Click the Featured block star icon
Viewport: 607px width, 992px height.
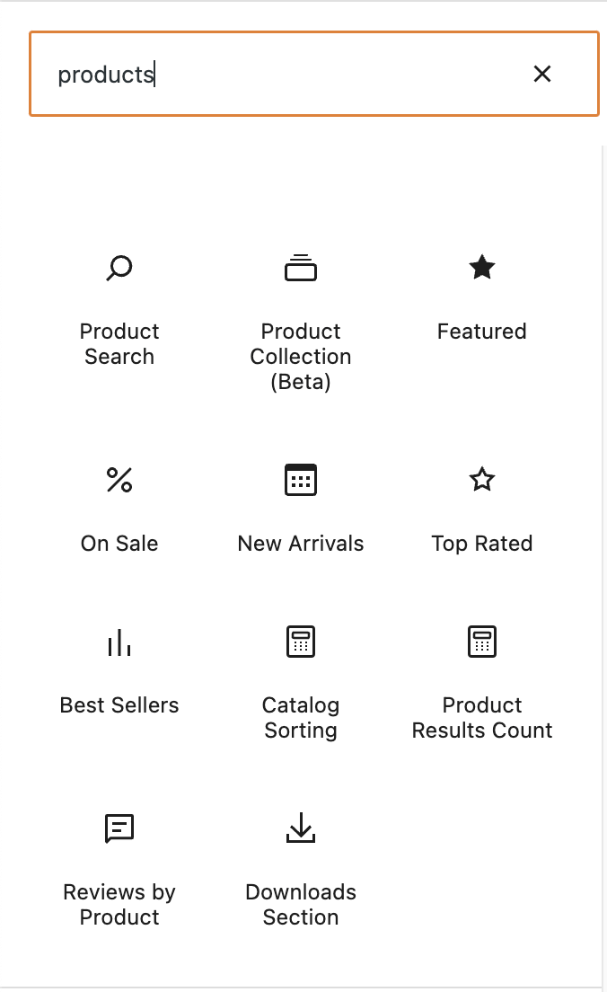tap(482, 267)
